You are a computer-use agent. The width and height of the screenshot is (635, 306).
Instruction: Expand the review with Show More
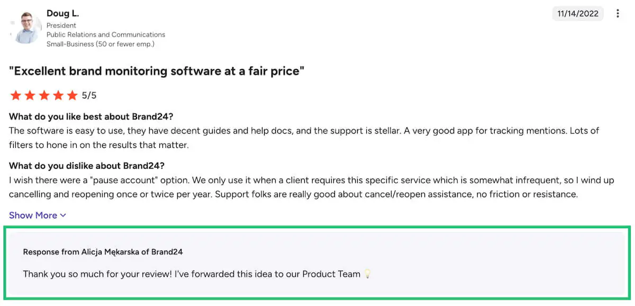(33, 215)
